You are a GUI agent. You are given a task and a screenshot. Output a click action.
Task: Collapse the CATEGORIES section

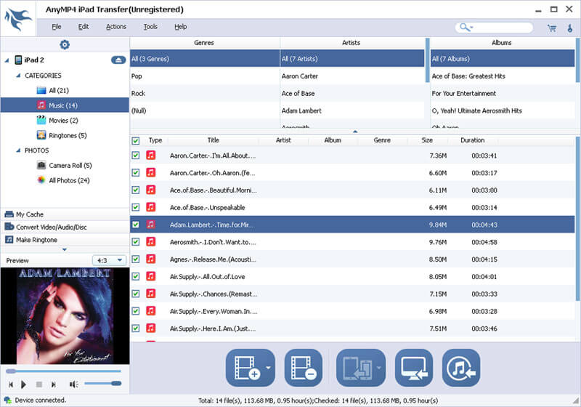point(17,76)
